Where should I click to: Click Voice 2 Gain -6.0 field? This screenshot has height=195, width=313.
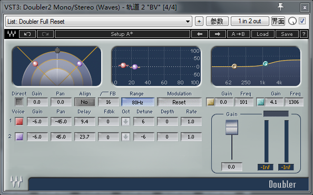click(37, 136)
